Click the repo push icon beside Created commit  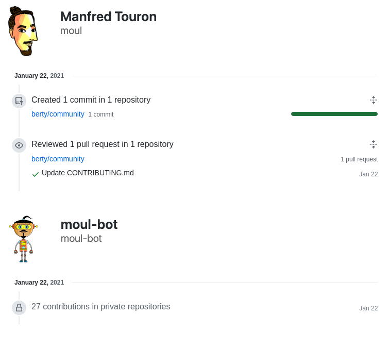click(x=19, y=101)
